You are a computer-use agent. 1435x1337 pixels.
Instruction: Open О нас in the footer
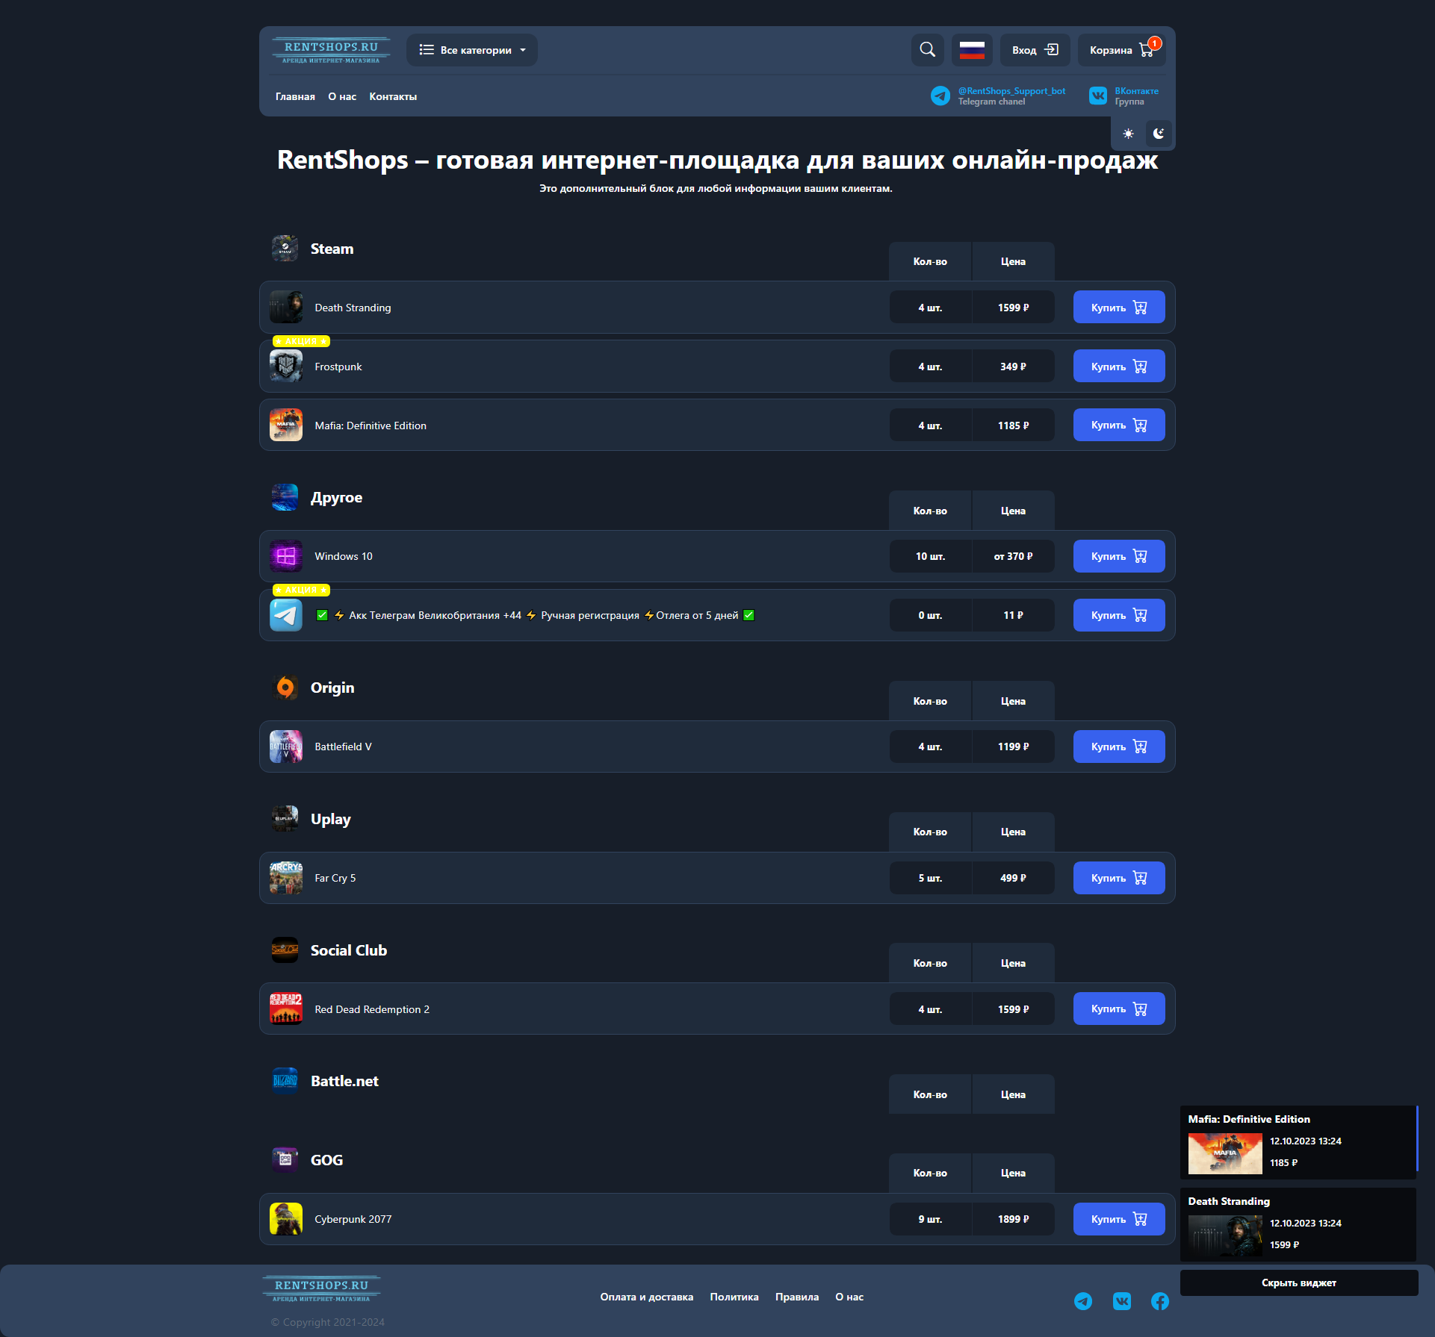(x=849, y=1297)
